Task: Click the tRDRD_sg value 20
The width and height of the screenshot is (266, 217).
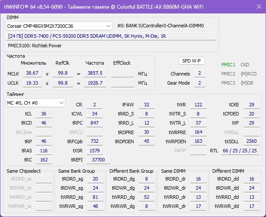Action: click(95, 179)
